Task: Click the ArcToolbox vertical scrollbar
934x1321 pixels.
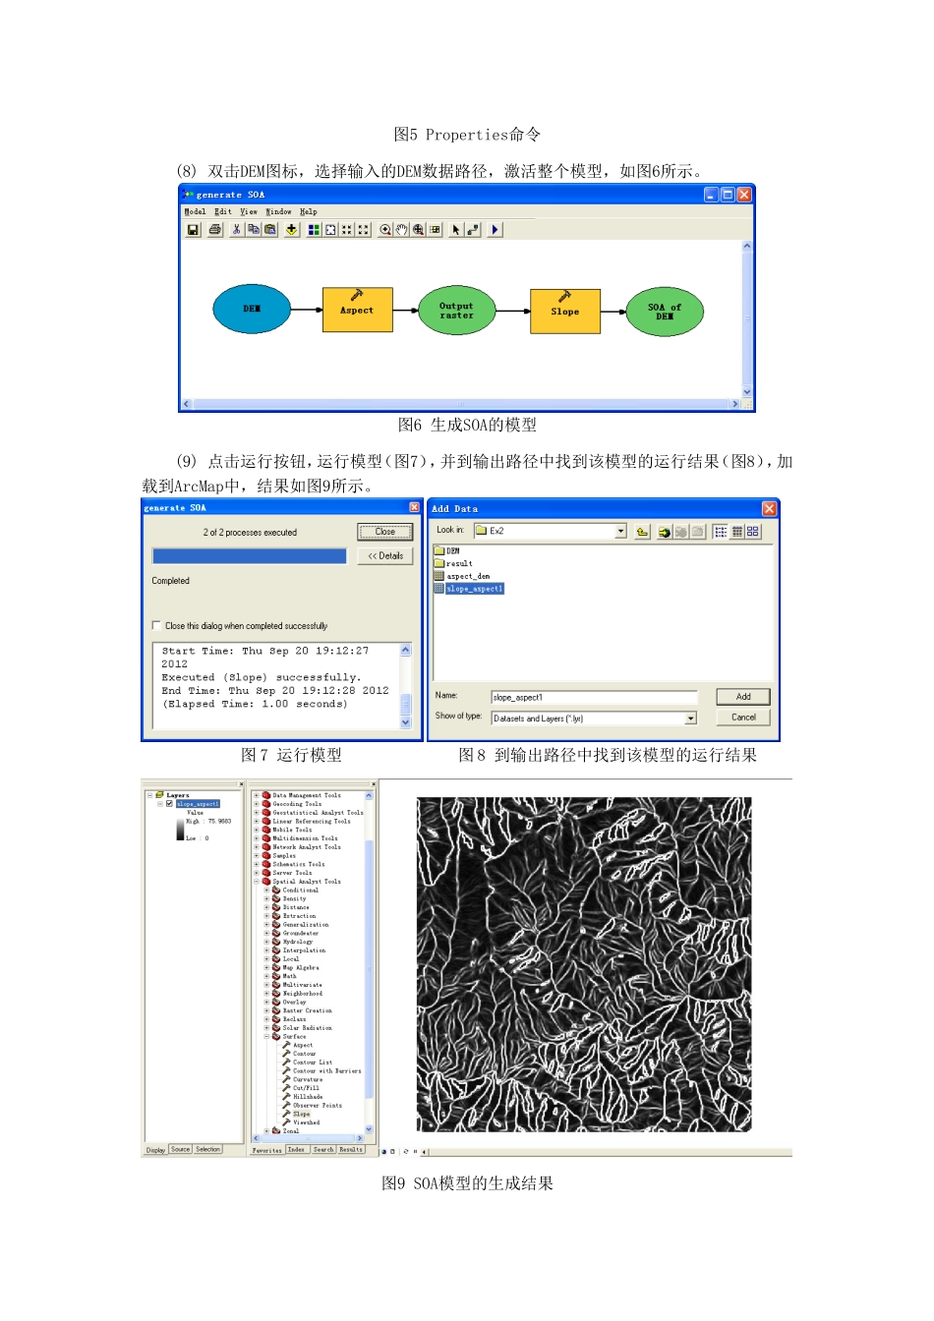Action: coord(370,963)
